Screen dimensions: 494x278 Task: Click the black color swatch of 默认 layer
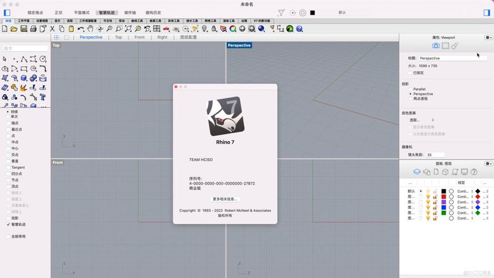coord(443,191)
